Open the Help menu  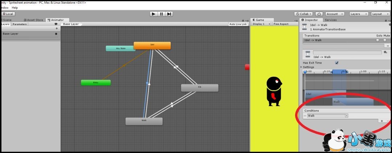pos(15,8)
